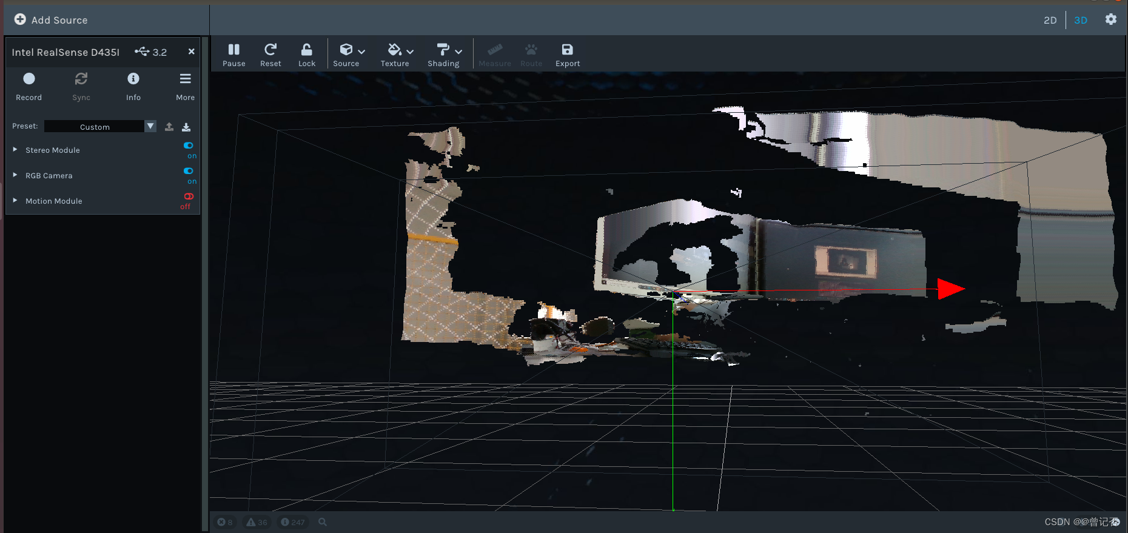Toggle RGB Camera off
Viewport: 1128px width, 533px height.
click(x=189, y=171)
